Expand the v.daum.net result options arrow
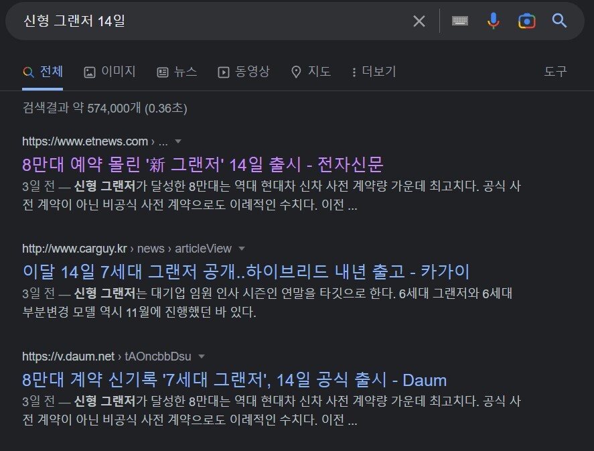Screen dimensions: 594x451 [x=202, y=357]
